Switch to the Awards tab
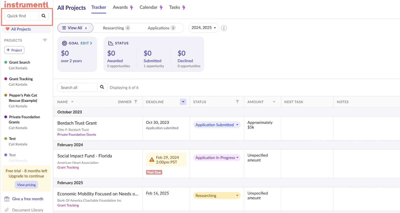 pyautogui.click(x=120, y=7)
